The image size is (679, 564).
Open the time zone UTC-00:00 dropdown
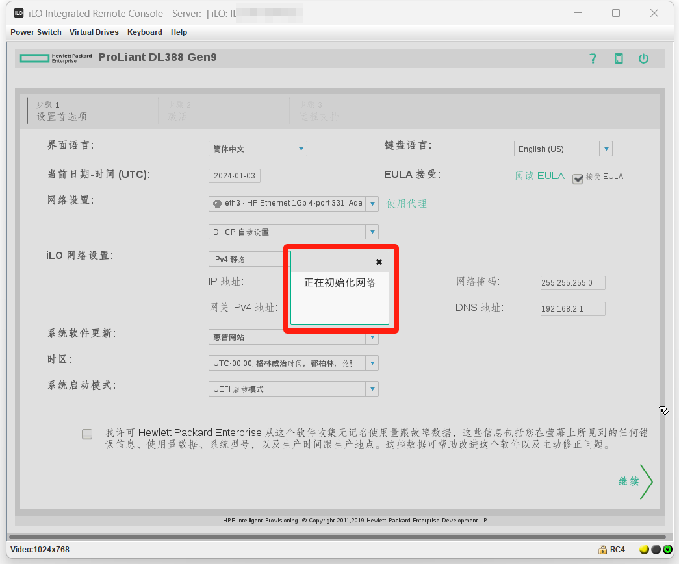coord(372,363)
